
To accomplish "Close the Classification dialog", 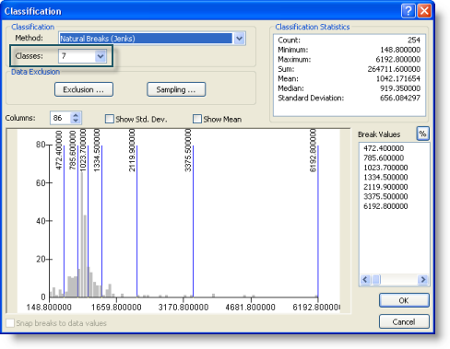I will (424, 11).
